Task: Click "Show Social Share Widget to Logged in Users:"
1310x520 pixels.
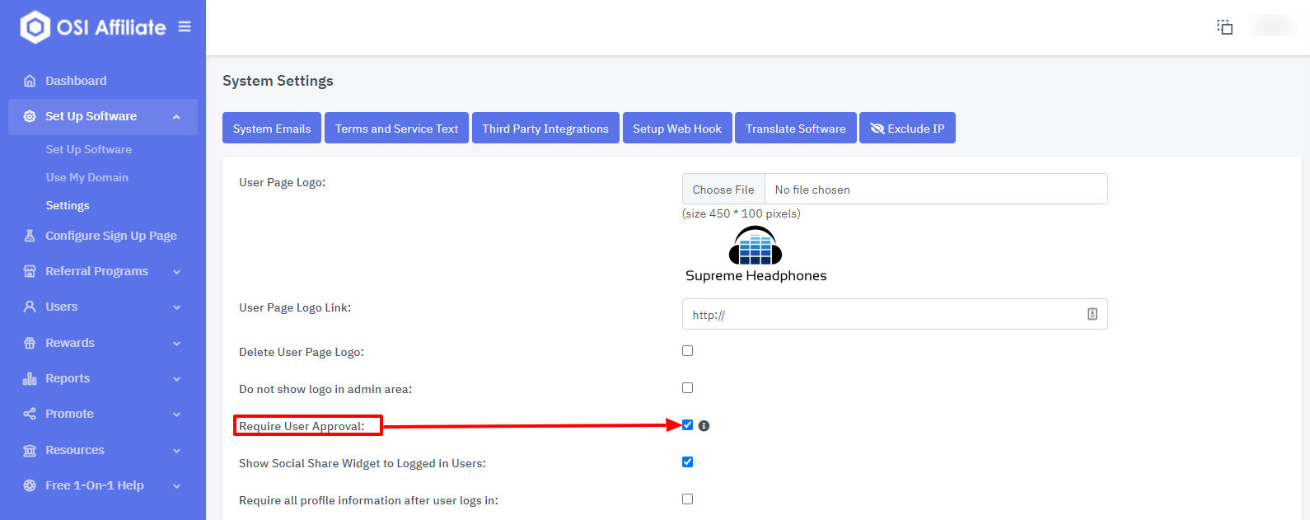Action: [x=363, y=463]
